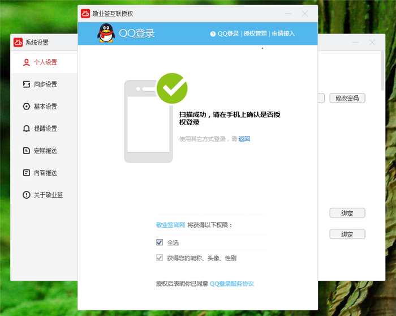Click the lower 绑定 button in the settings window
The width and height of the screenshot is (396, 316).
coord(347,234)
